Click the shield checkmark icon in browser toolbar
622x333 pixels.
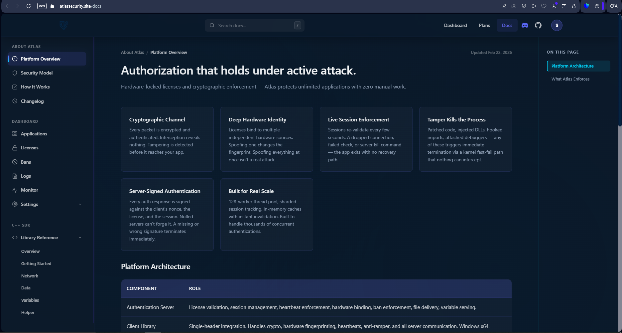(524, 6)
